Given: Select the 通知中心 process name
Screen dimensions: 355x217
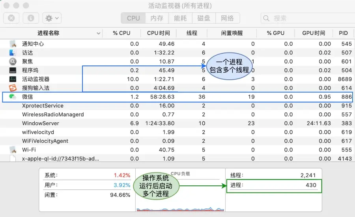Looking at the screenshot, I should point(33,44).
